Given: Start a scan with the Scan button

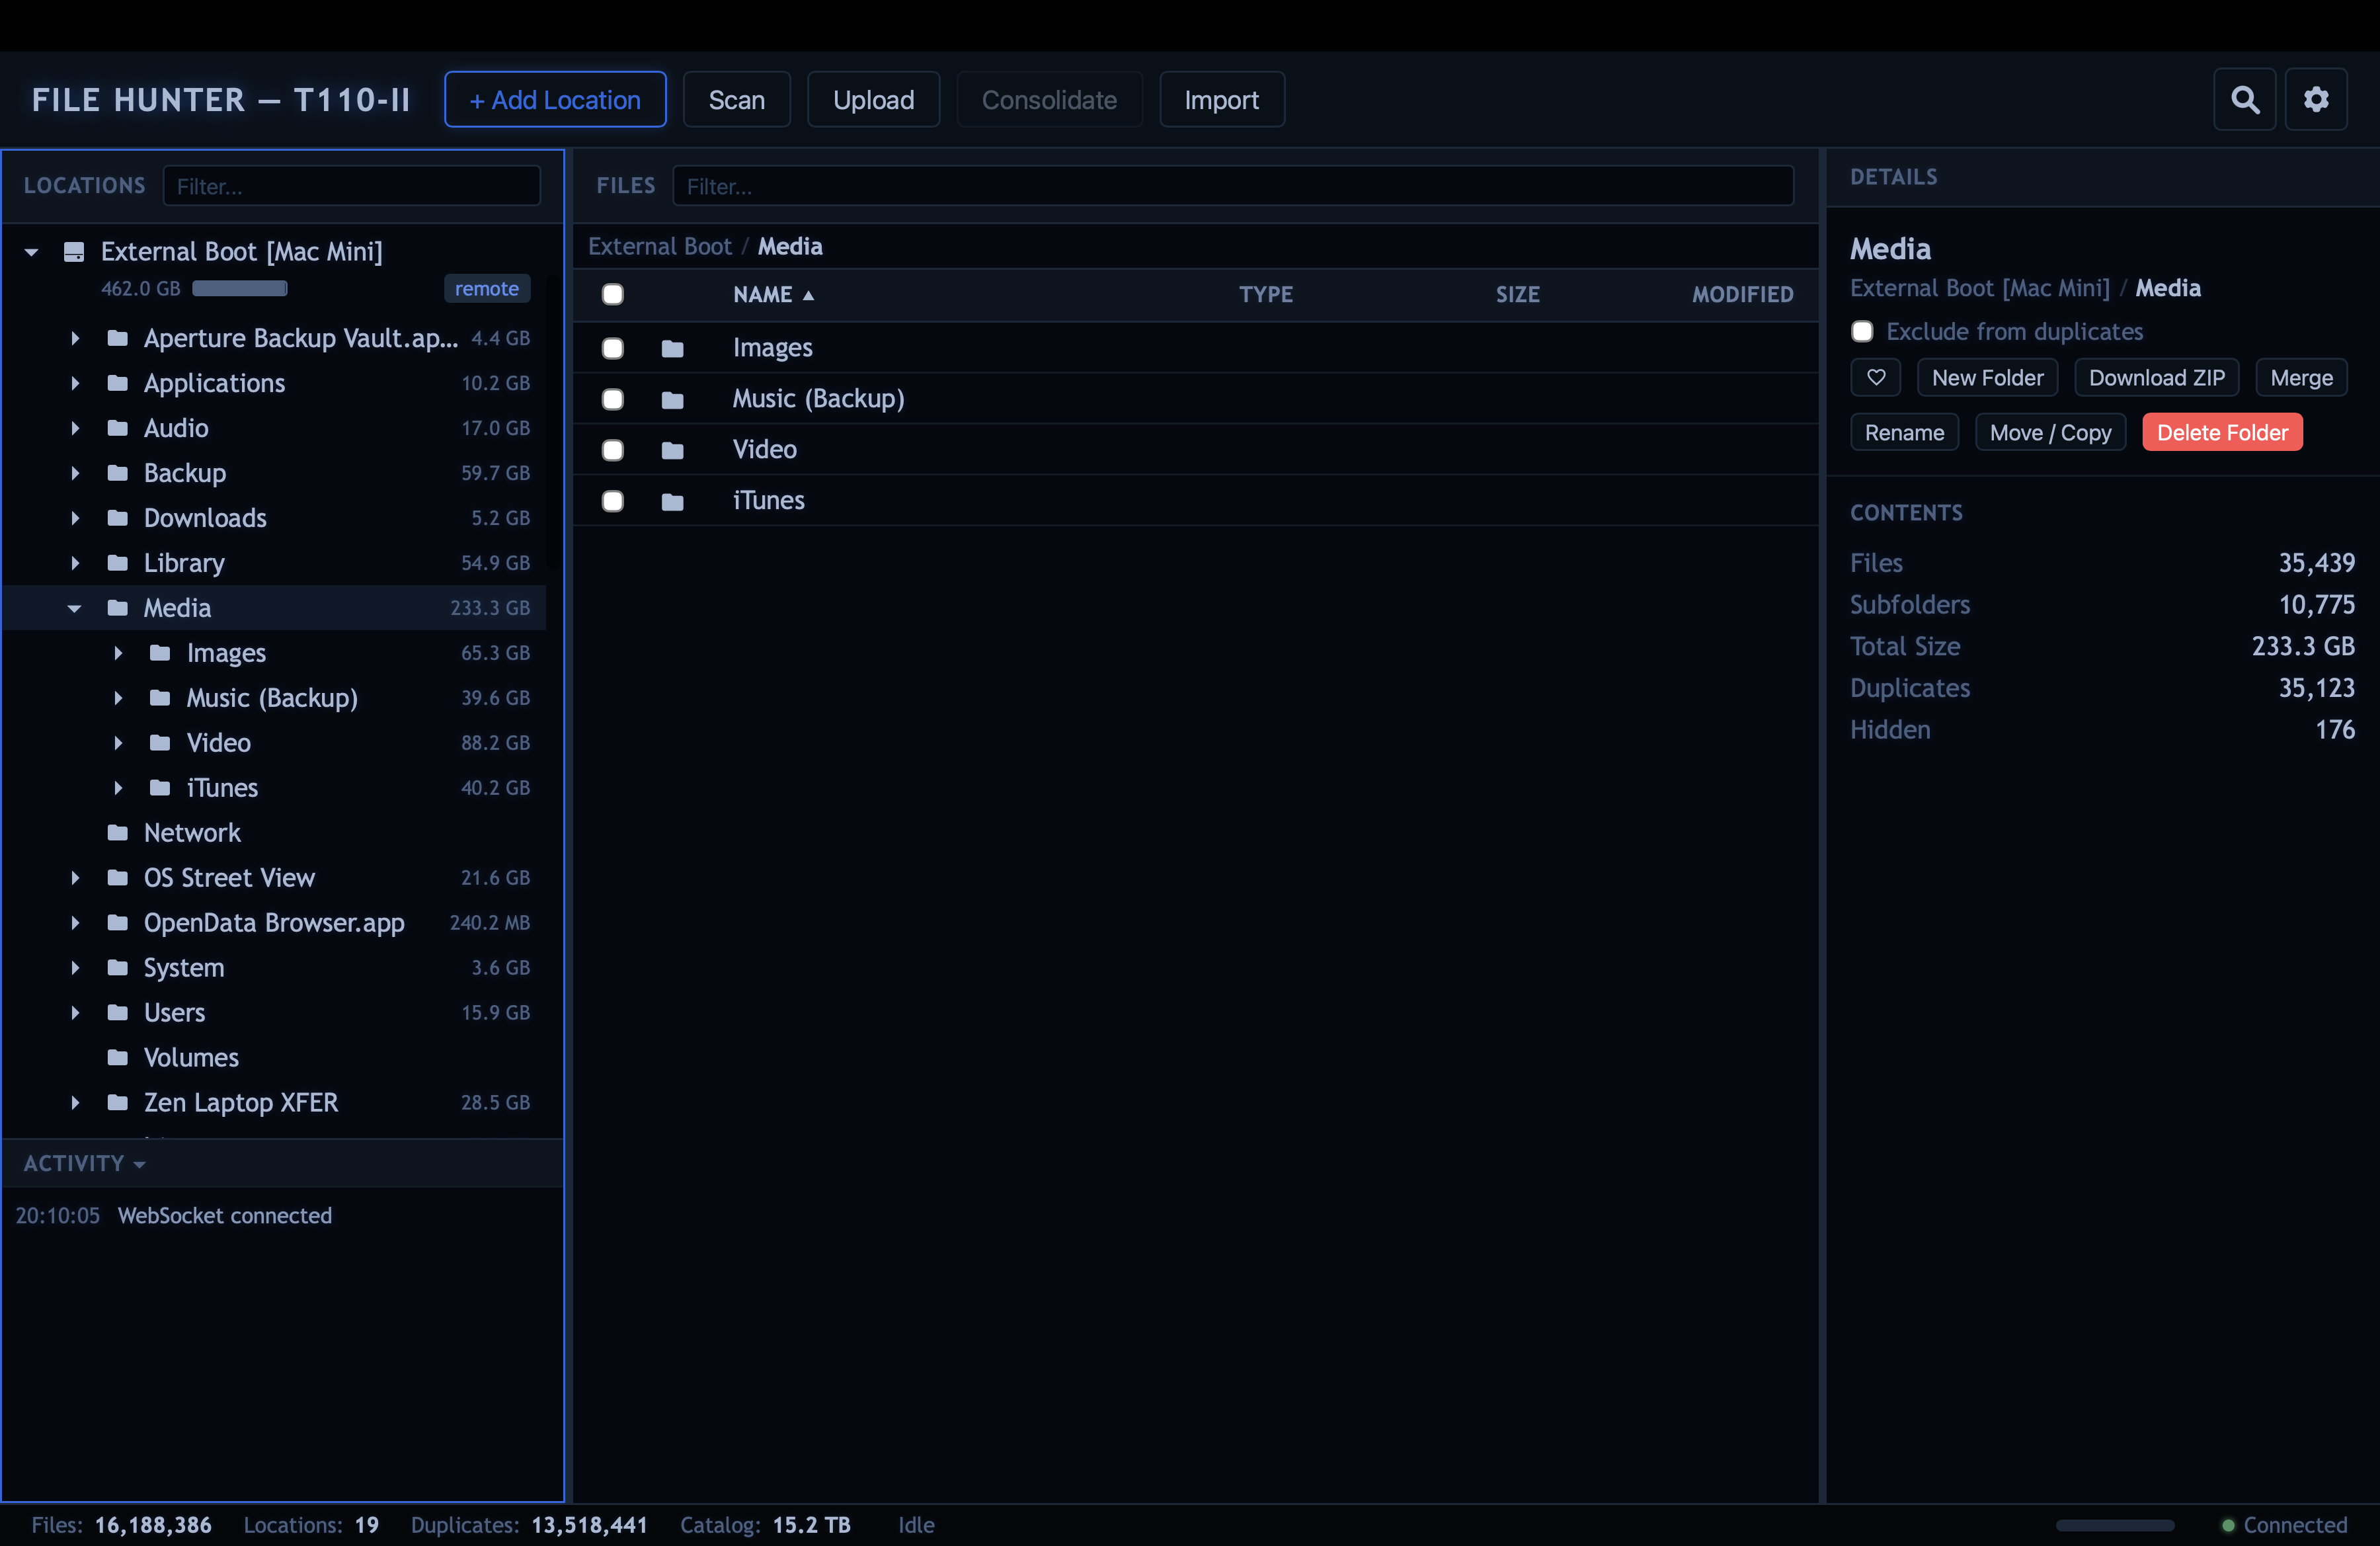Looking at the screenshot, I should tap(737, 99).
